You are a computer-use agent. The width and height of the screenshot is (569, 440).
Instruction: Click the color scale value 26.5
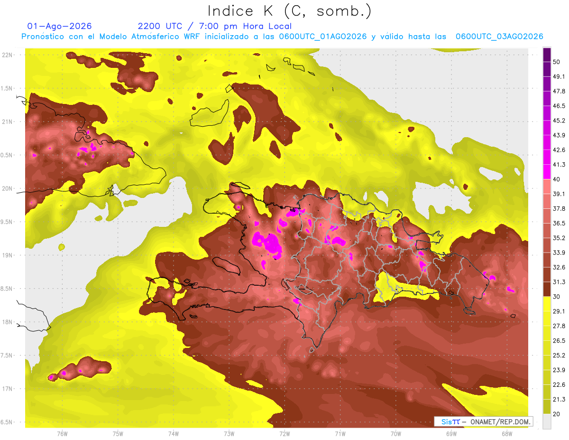560,341
